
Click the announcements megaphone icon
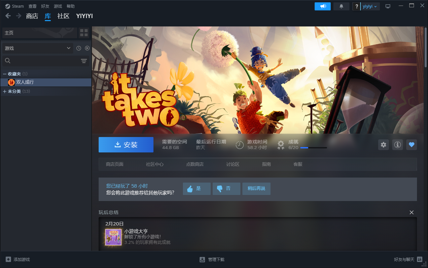[322, 6]
